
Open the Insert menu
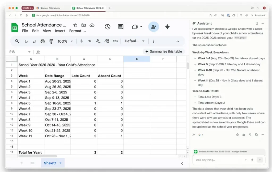(60, 31)
